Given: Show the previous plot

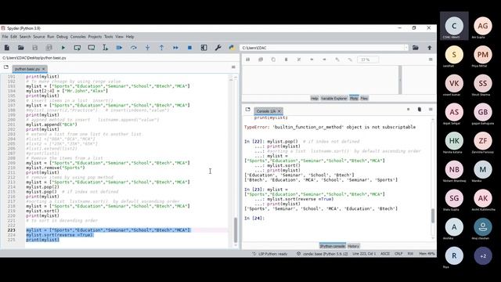Looking at the screenshot, I should coord(312,60).
